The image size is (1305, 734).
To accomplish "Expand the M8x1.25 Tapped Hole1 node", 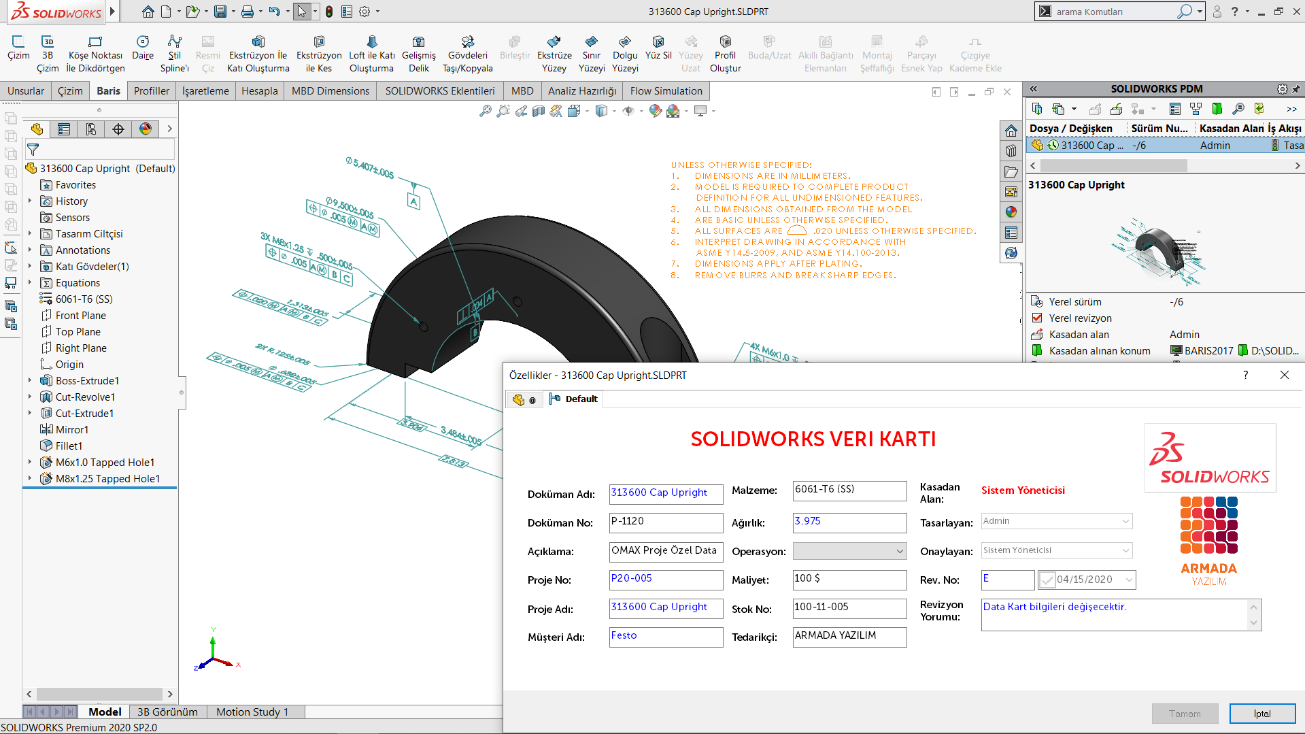I will (30, 479).
